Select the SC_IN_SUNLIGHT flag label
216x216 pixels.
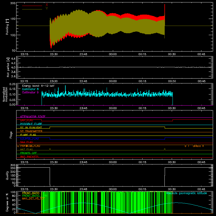coord(31,127)
